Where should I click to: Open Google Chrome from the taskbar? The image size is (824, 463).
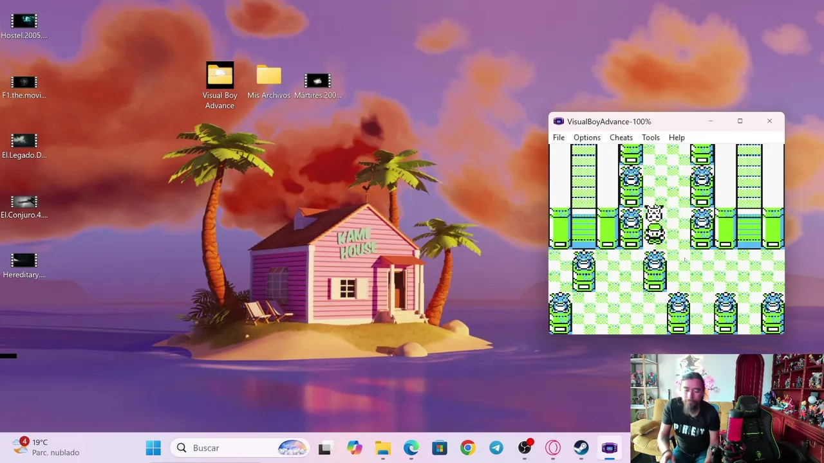467,448
